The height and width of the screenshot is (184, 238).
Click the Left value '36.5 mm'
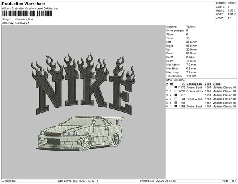(192, 42)
